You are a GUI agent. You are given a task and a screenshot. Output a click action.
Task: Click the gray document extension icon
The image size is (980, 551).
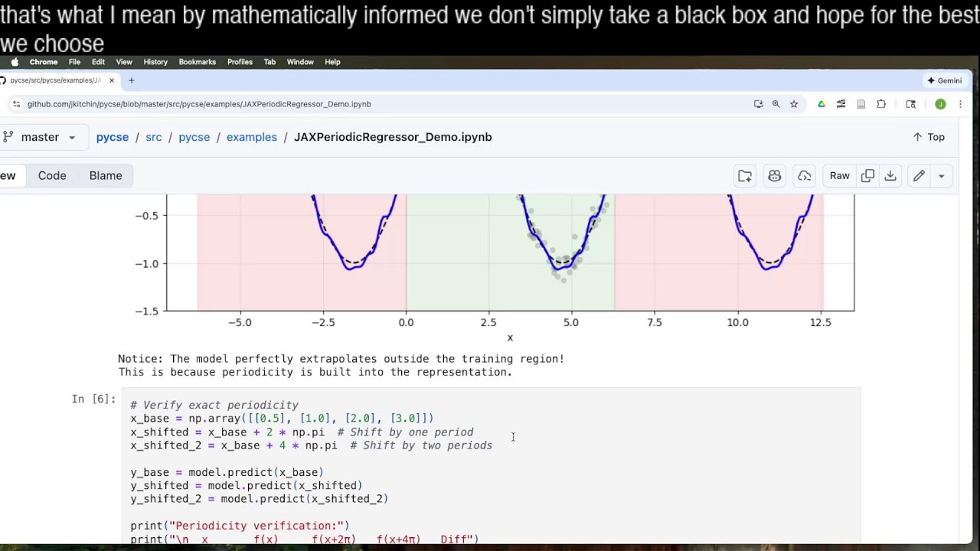pos(861,104)
